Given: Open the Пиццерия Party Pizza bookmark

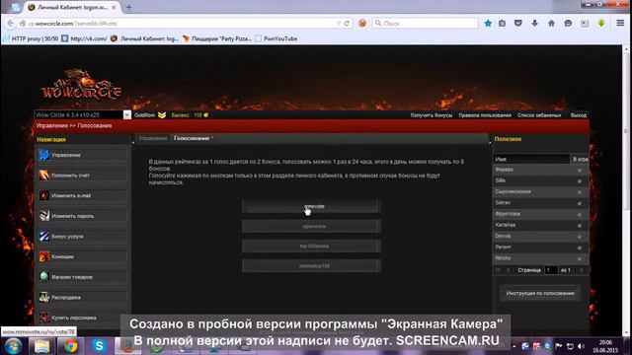Looking at the screenshot, I should 217,38.
